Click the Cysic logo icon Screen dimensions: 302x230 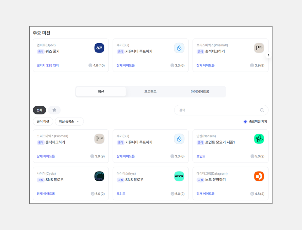tap(99, 176)
